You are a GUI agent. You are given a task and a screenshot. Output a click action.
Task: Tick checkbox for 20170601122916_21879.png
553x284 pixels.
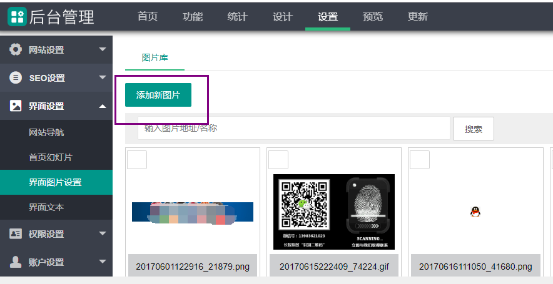pyautogui.click(x=137, y=160)
